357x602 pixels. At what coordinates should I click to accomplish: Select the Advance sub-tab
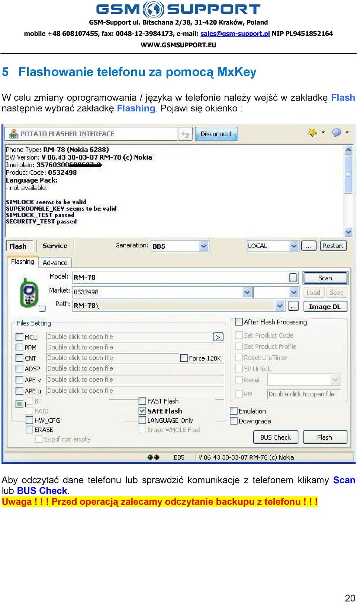[55, 263]
